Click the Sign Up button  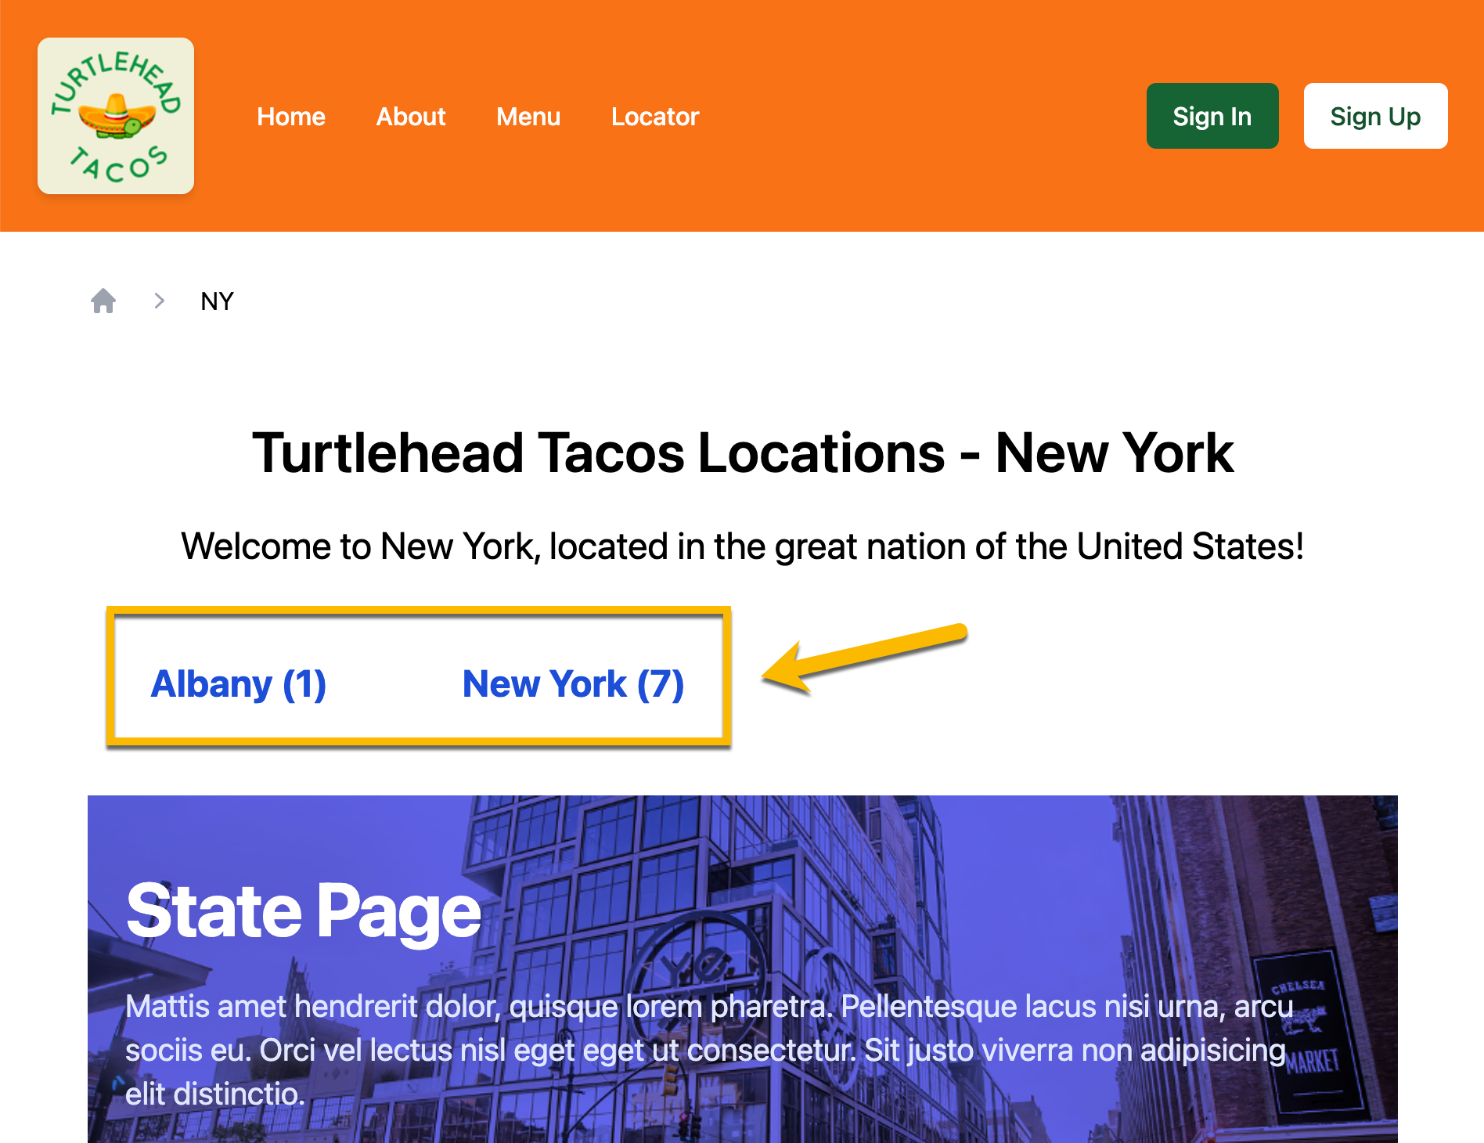(x=1375, y=116)
